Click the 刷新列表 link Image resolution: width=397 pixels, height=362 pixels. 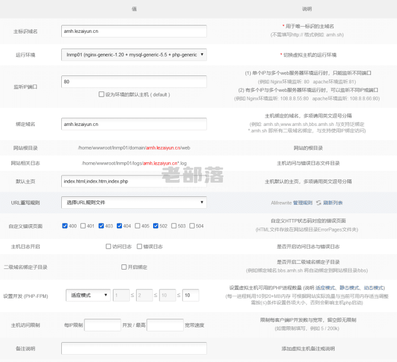[x=333, y=203]
